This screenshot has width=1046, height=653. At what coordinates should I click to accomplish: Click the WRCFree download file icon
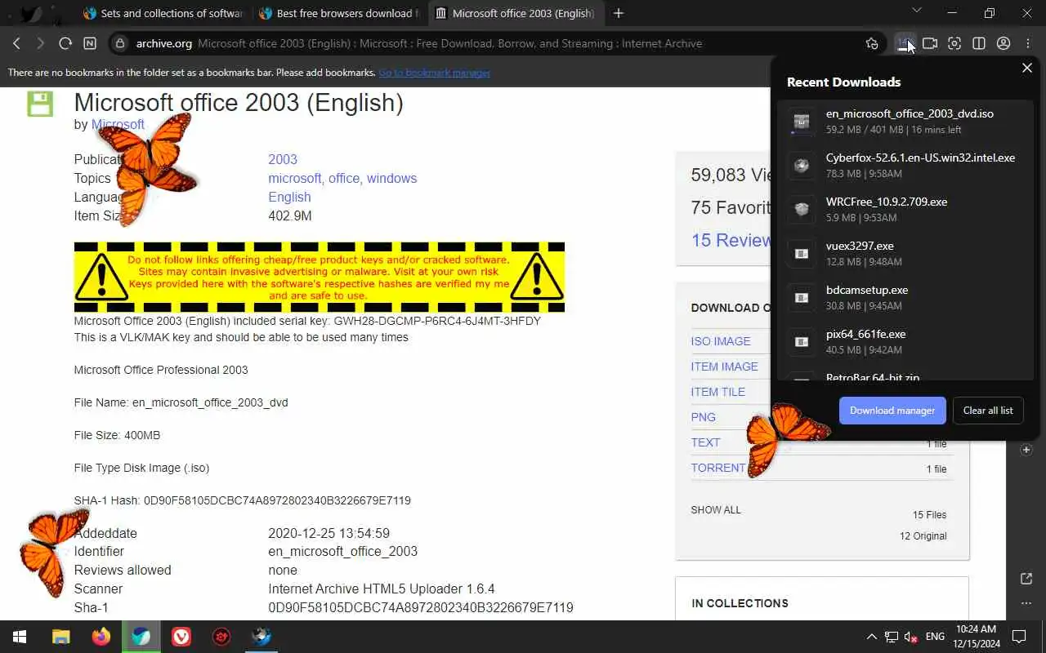pos(802,210)
